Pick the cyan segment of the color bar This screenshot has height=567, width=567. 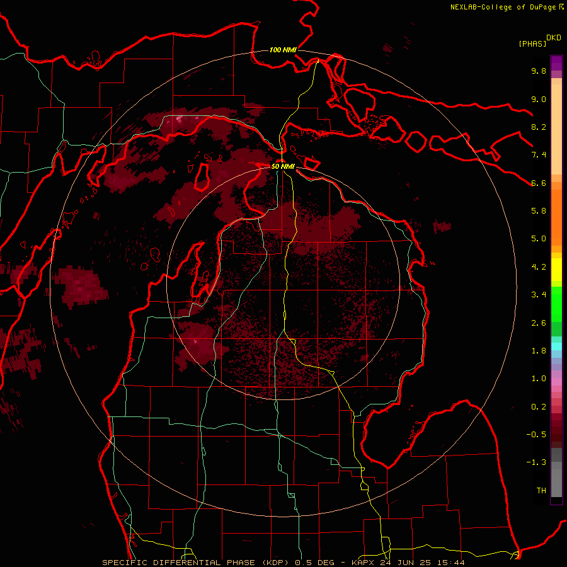pyautogui.click(x=556, y=346)
